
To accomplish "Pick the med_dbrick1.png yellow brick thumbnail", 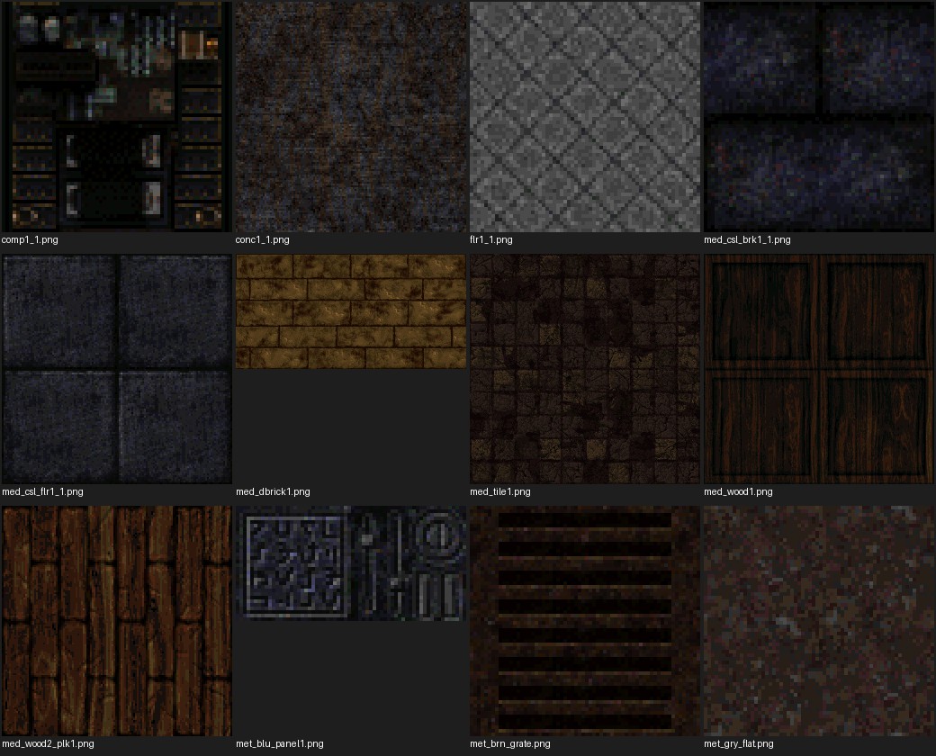I will pyautogui.click(x=350, y=311).
